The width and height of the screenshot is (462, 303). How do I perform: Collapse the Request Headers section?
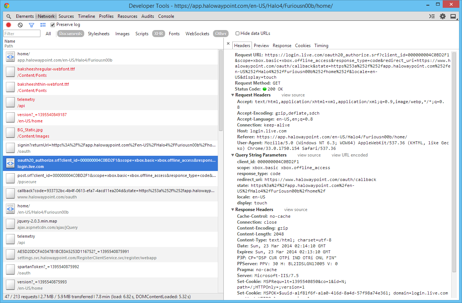pos(233,95)
